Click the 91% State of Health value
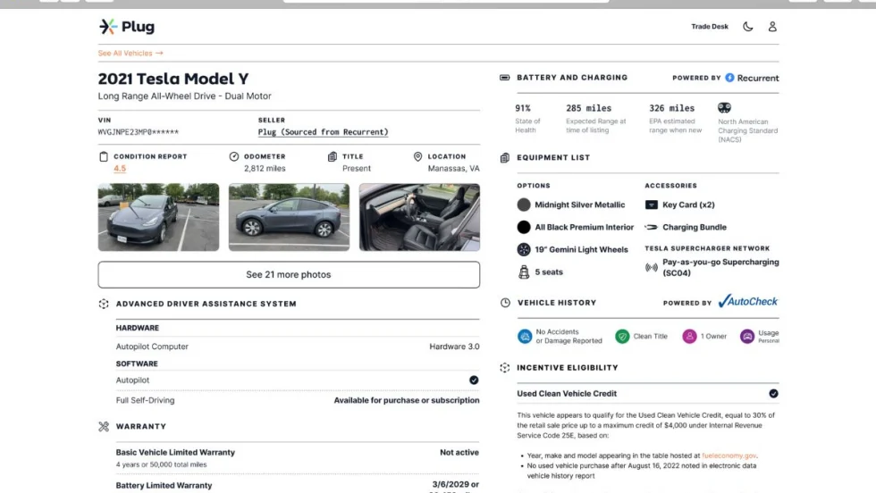 [523, 108]
